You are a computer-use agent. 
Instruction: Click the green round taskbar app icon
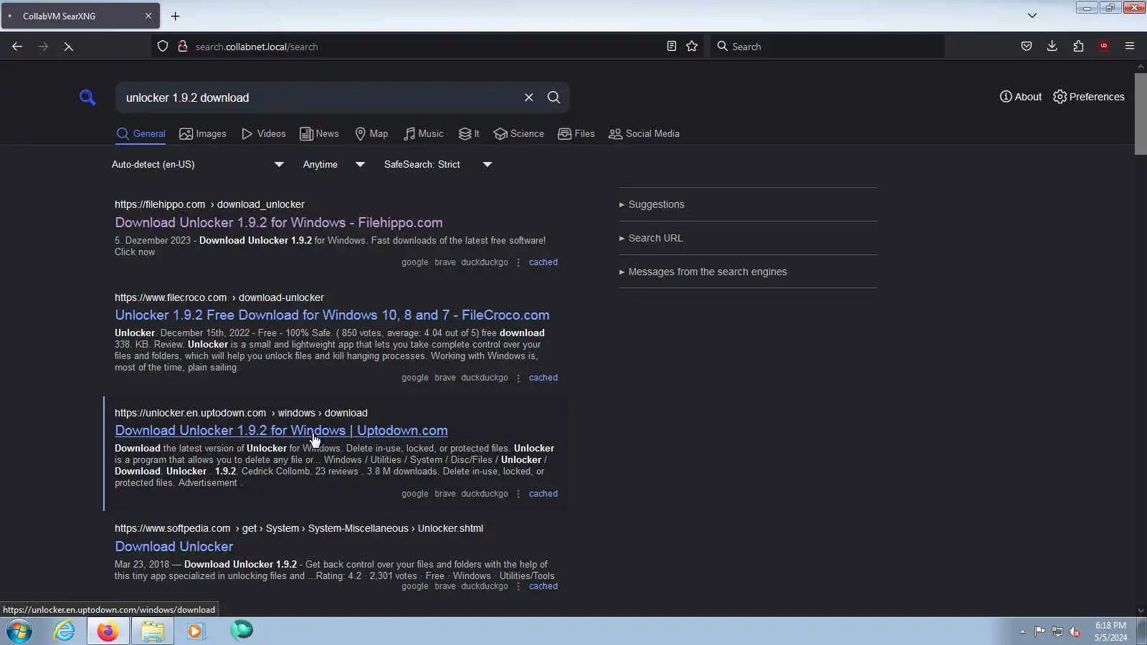[242, 631]
